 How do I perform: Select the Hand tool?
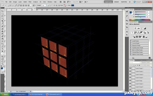tap(3, 61)
